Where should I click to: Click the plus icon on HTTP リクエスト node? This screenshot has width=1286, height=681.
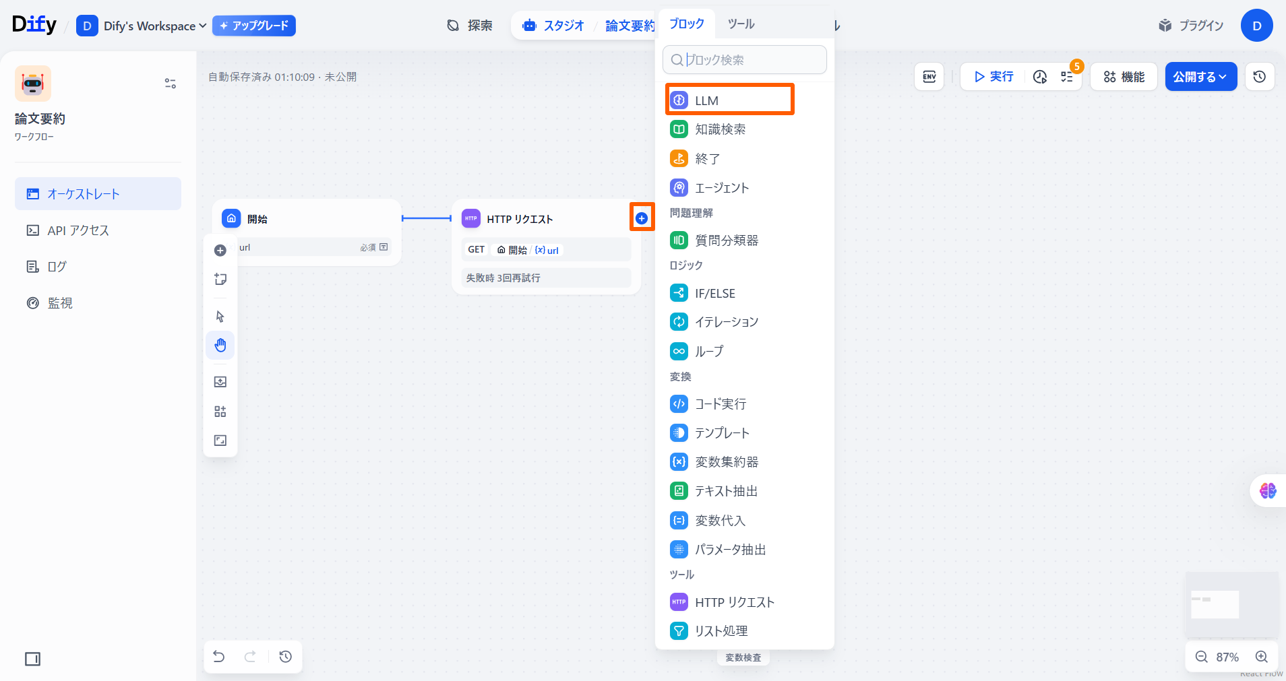coord(642,218)
